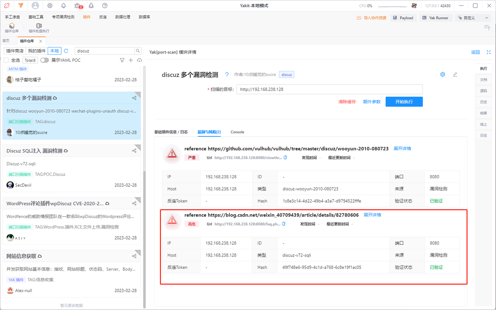496x310 pixels.
Task: Open the 历史 side tab
Action: click(484, 102)
